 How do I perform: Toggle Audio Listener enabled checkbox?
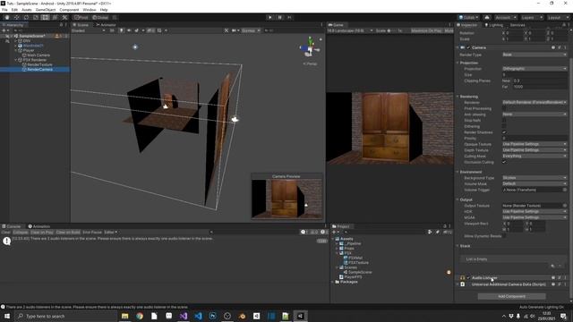point(468,278)
